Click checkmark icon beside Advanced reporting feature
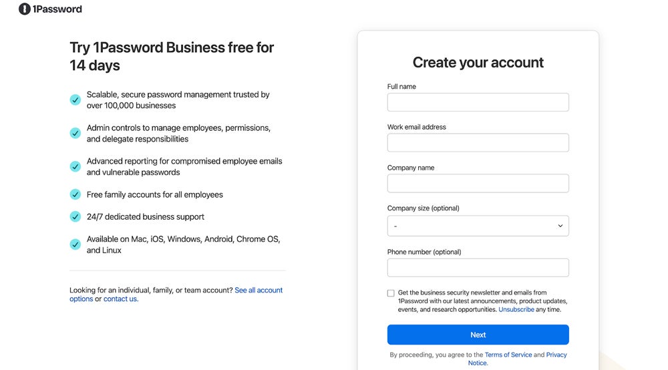Image resolution: width=668 pixels, height=370 pixels. [75, 166]
